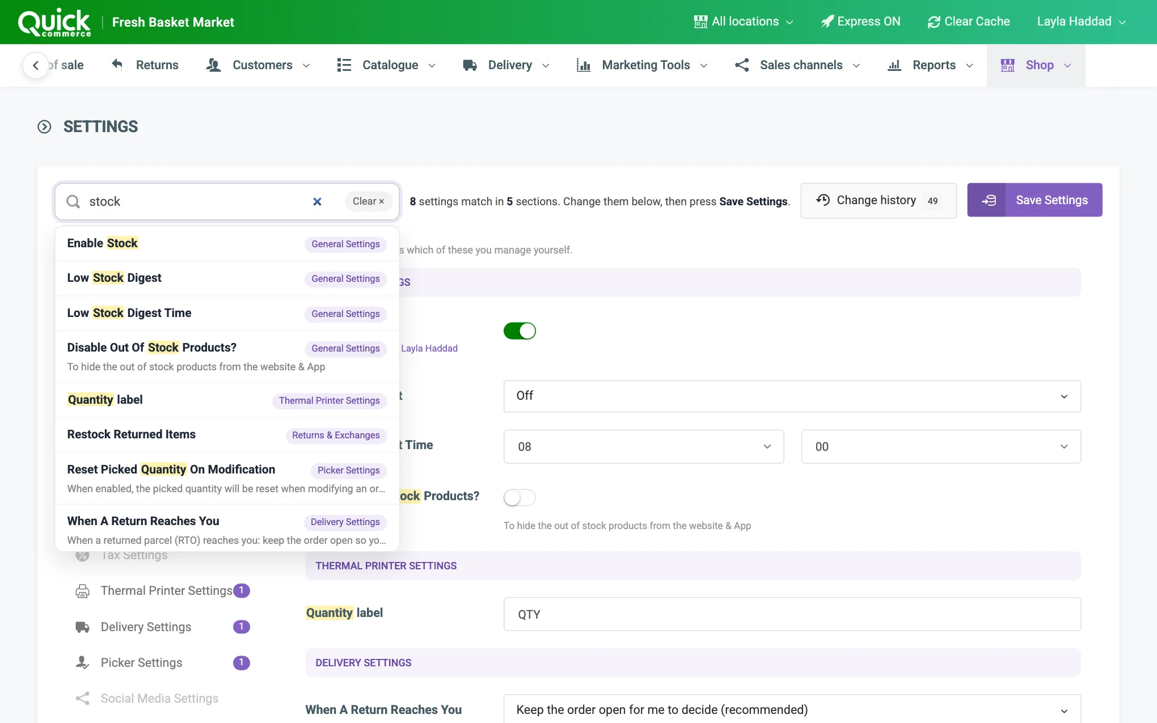Open When A Return Reaches You dropdown
The image size is (1157, 723).
coord(792,709)
